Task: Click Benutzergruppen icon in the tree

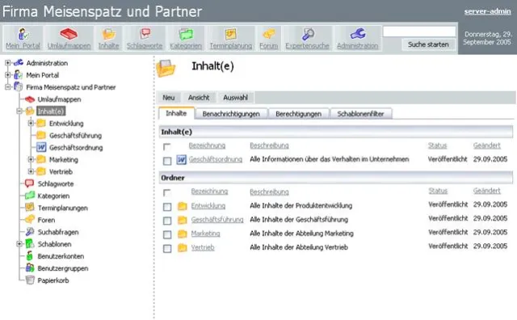Action: (30, 267)
